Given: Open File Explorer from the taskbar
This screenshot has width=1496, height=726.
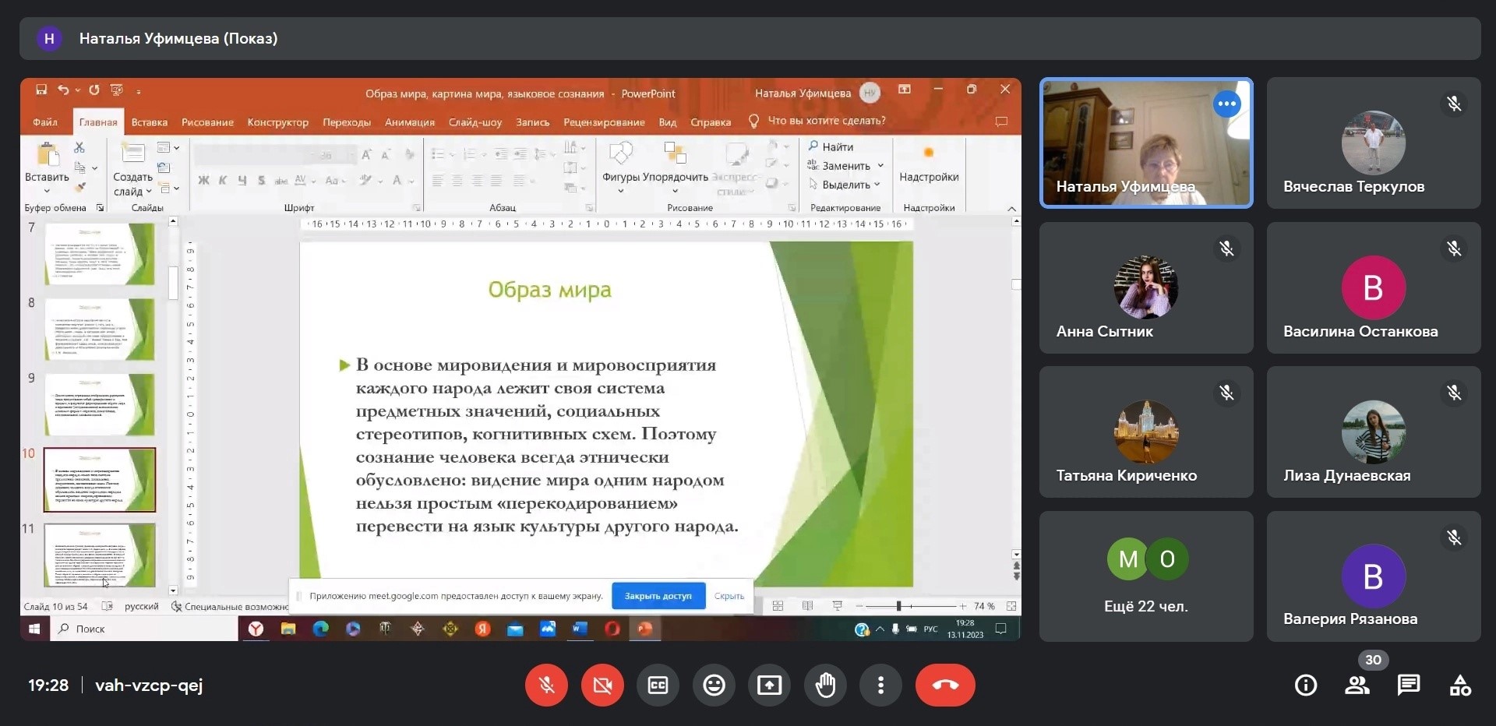Looking at the screenshot, I should 288,629.
